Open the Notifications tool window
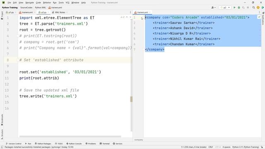 [x=263, y=19]
